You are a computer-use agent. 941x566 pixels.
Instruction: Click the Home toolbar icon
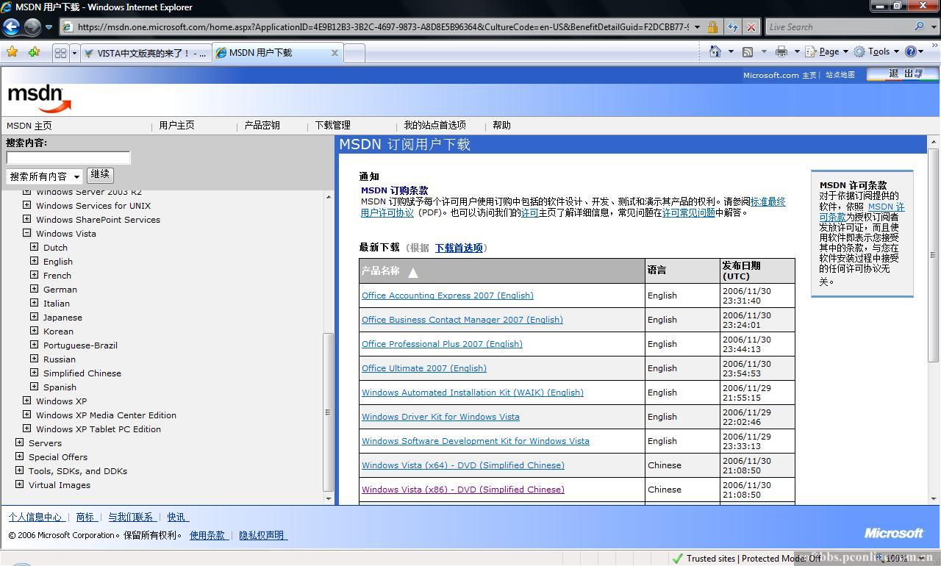[x=715, y=51]
